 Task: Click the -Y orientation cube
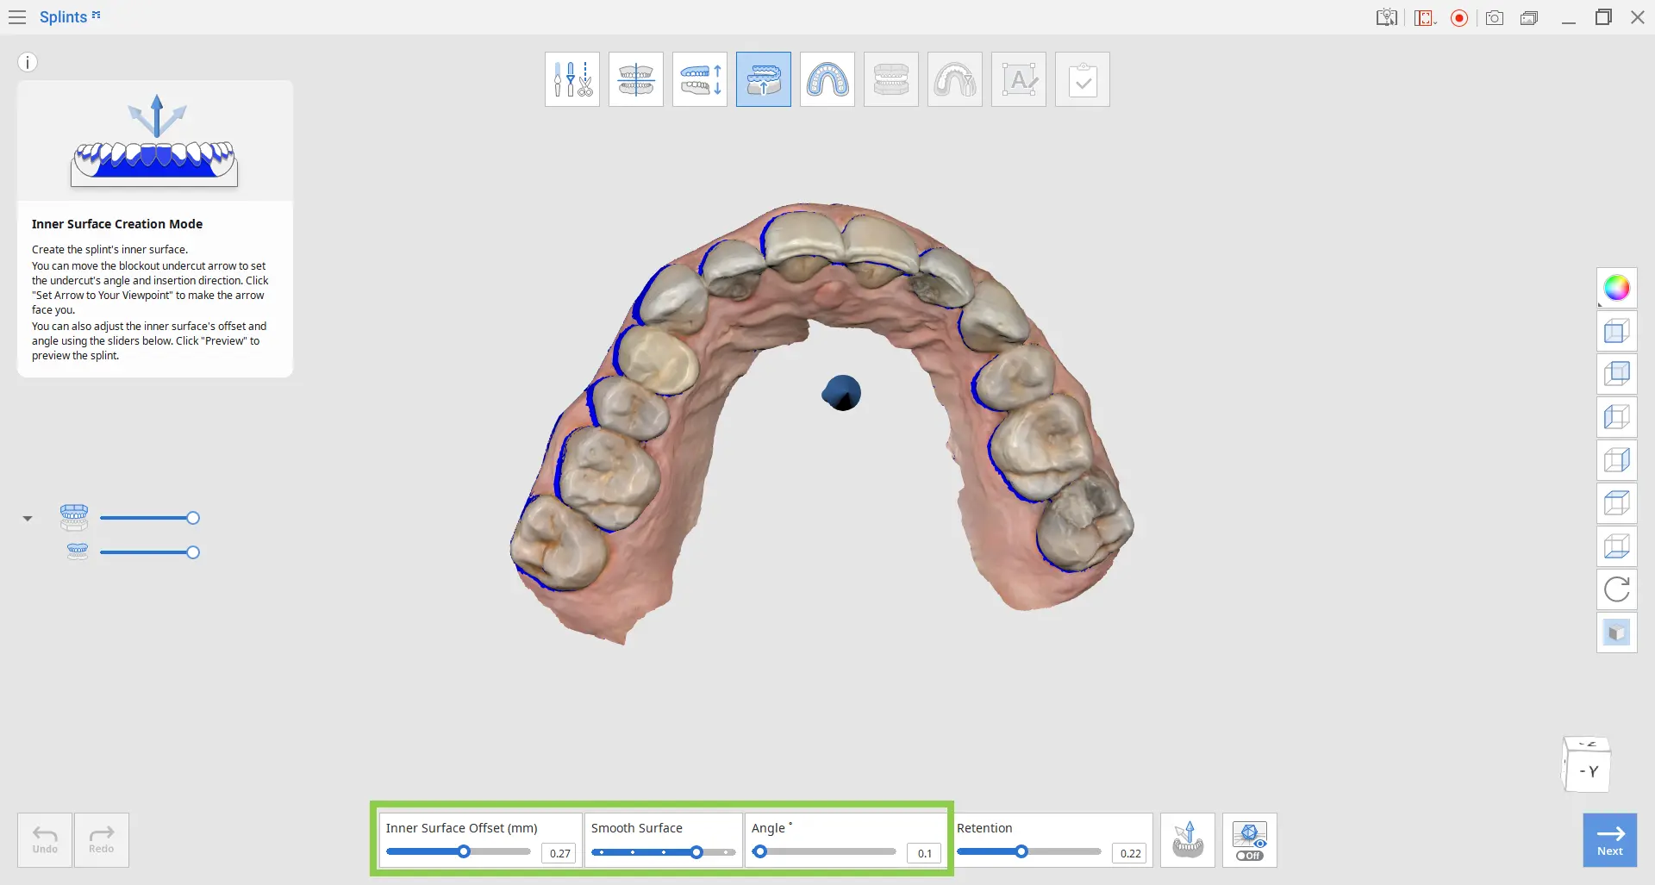1587,764
